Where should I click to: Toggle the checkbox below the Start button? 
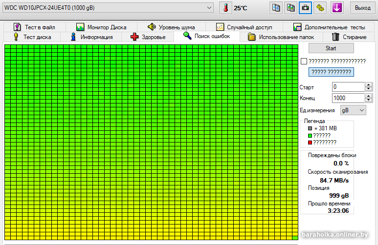pyautogui.click(x=304, y=61)
